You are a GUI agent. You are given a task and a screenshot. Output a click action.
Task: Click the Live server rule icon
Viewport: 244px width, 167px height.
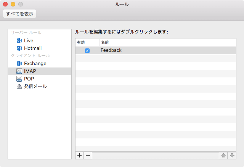(19, 40)
